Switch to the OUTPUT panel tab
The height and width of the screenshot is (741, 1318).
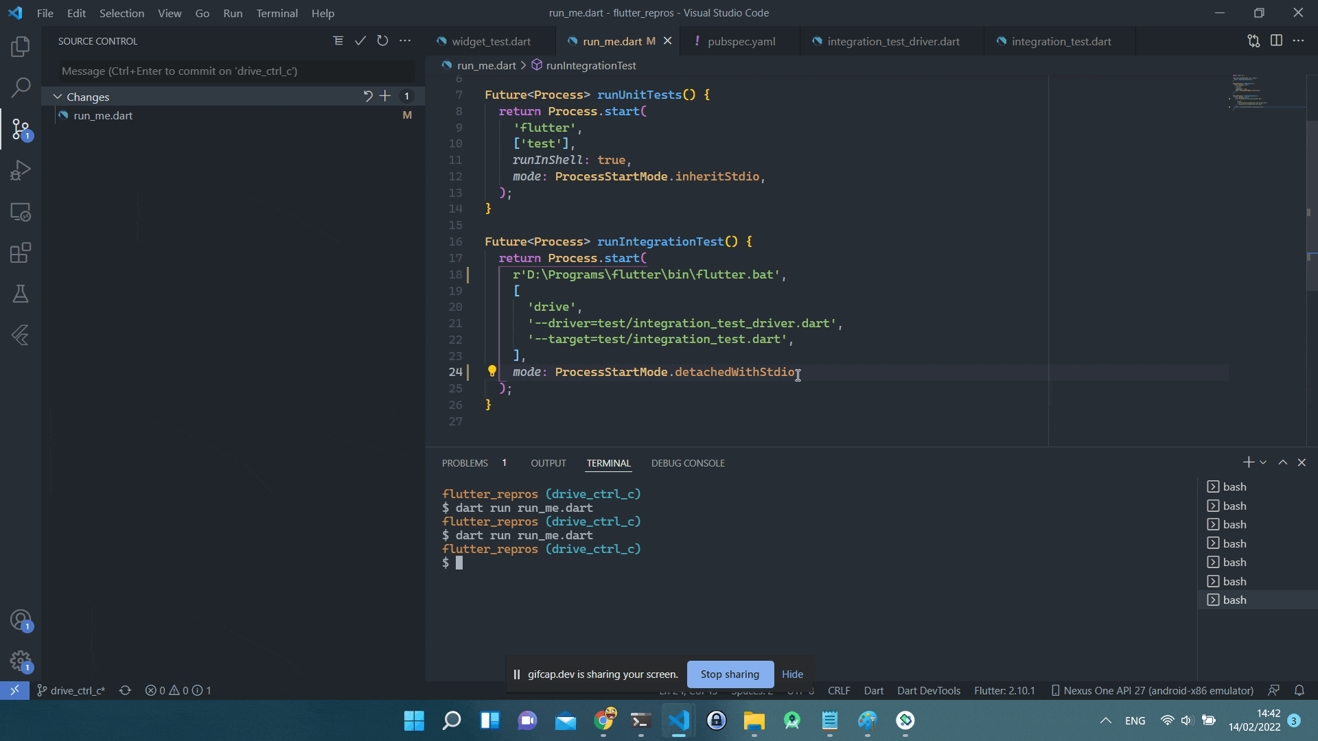[548, 463]
